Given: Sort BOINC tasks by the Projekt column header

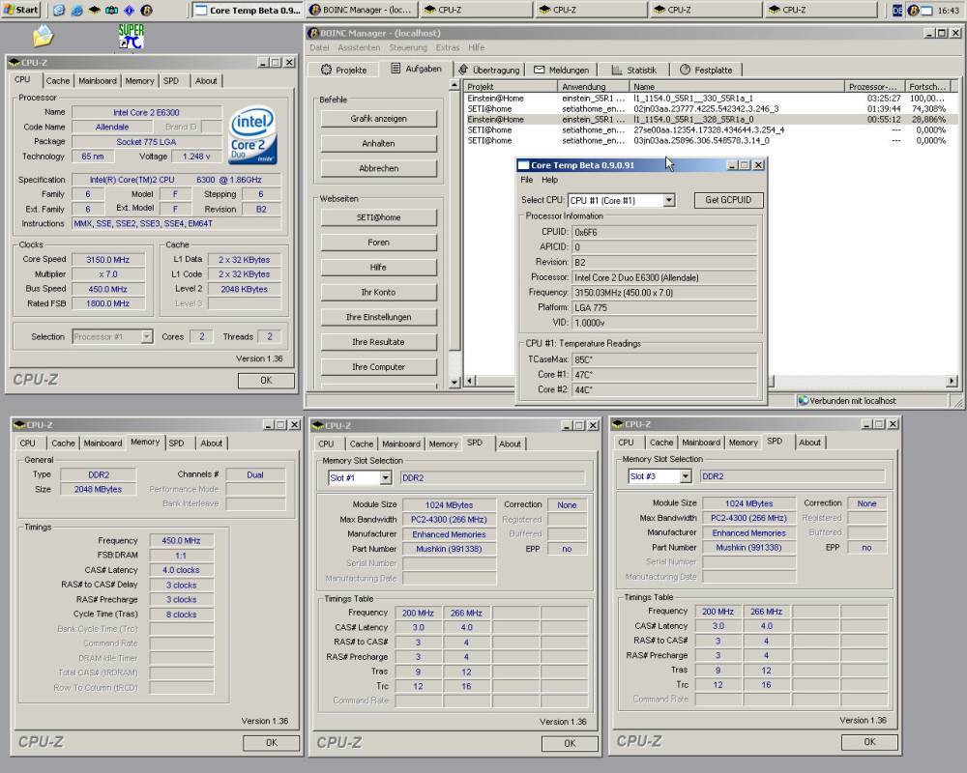Looking at the screenshot, I should (511, 87).
